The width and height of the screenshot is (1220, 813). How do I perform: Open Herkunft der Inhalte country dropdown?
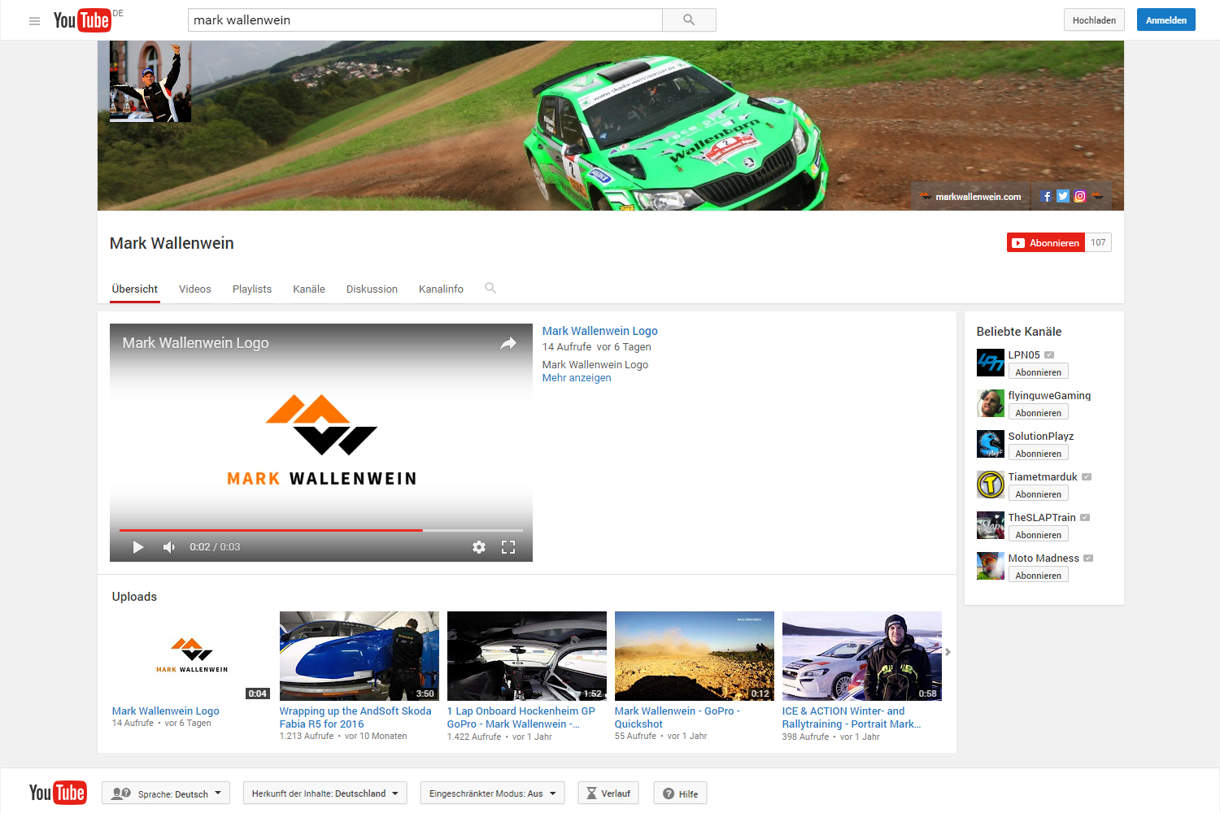tap(325, 793)
